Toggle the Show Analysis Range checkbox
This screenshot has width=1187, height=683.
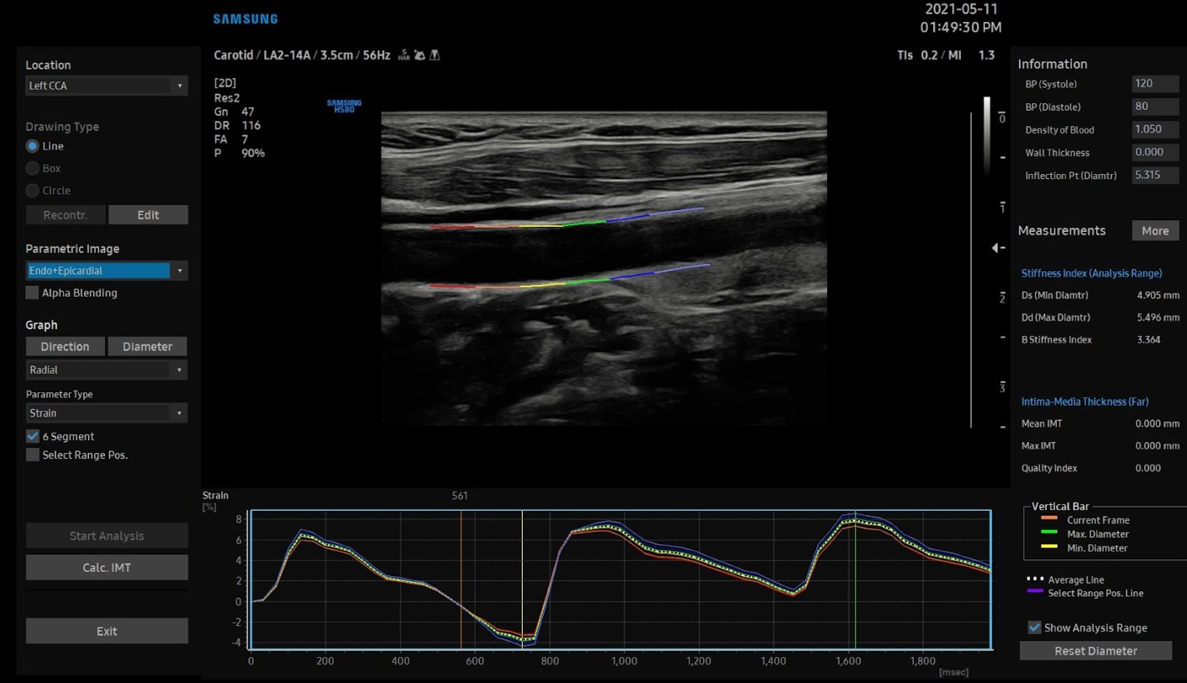1035,628
